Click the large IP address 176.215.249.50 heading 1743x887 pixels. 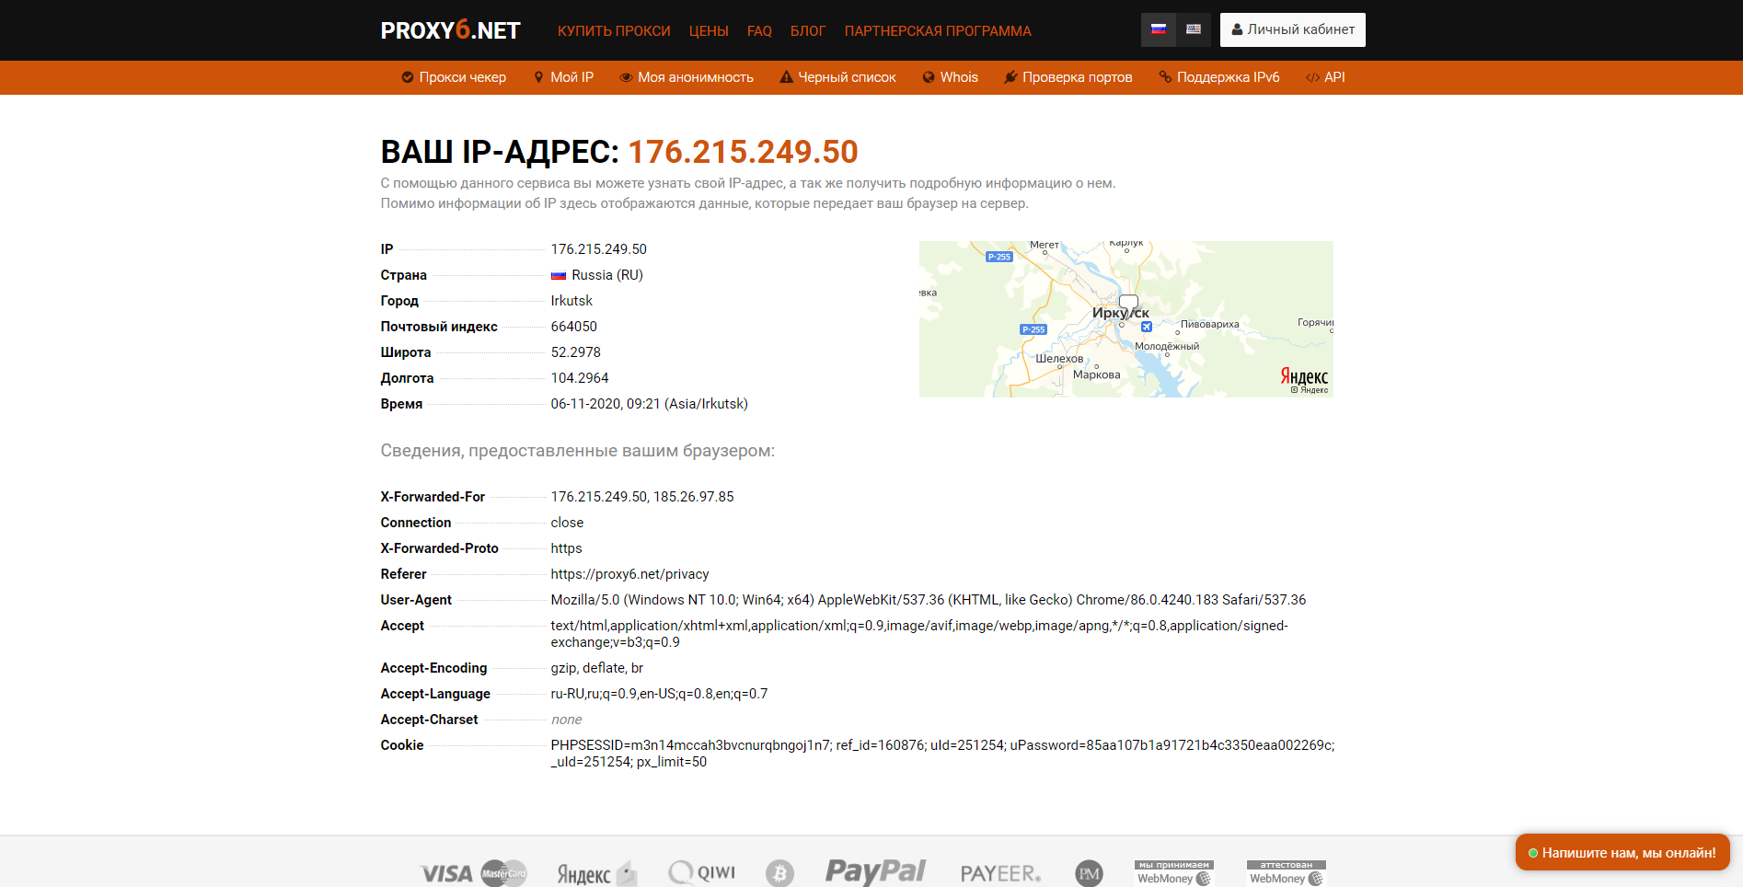point(743,152)
